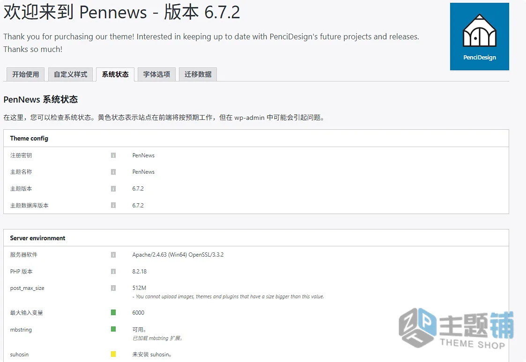Click the 主题版本 row label
The width and height of the screenshot is (526, 362).
(x=21, y=189)
